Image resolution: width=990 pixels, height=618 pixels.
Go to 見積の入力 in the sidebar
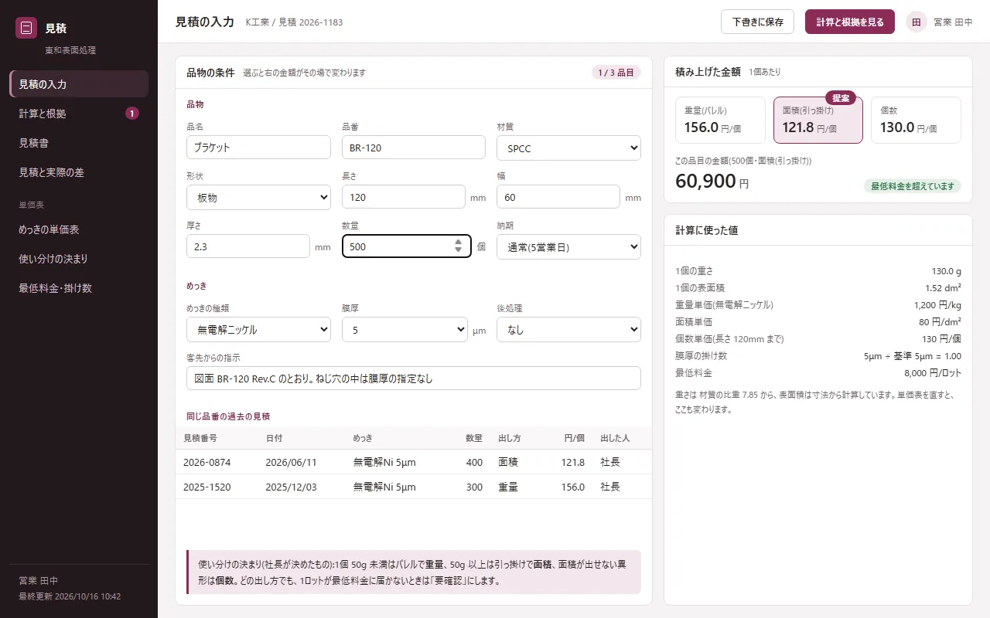click(79, 84)
